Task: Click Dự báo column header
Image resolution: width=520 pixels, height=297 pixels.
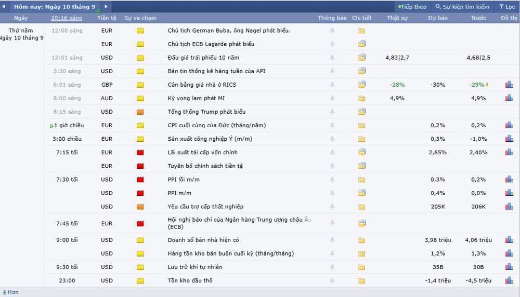Action: coord(438,18)
